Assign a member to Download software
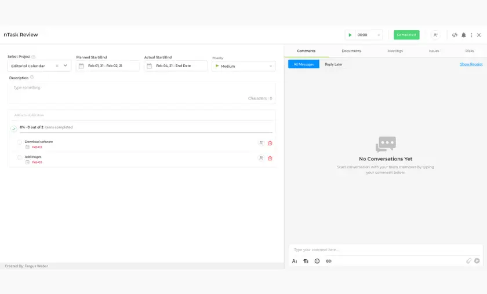This screenshot has width=487, height=294. [x=261, y=143]
